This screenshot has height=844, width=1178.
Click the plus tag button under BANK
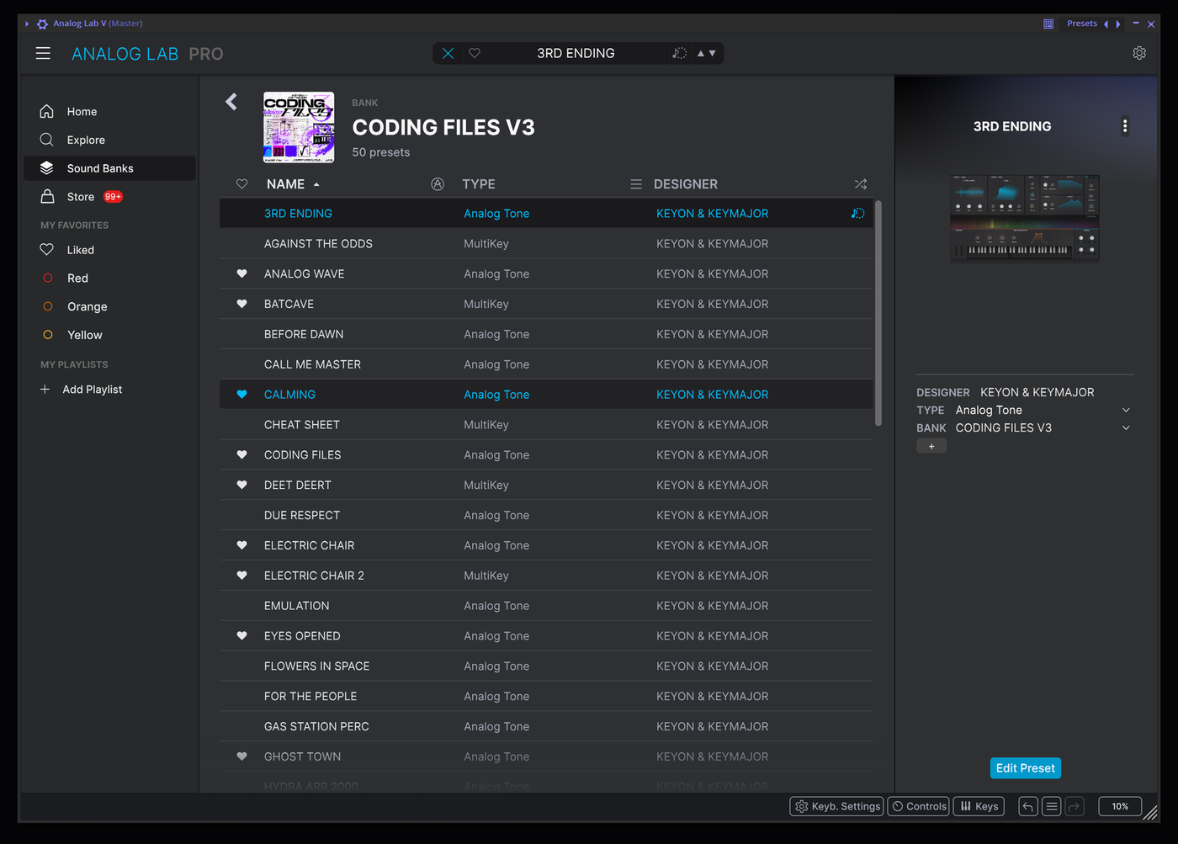coord(931,446)
